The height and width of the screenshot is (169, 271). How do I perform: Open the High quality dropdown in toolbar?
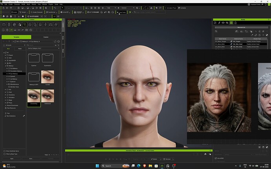click(111, 8)
